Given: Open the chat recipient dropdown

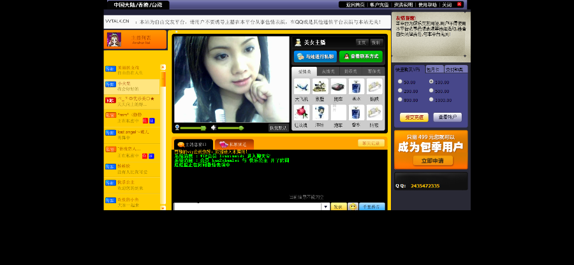Looking at the screenshot, I should pos(325,207).
